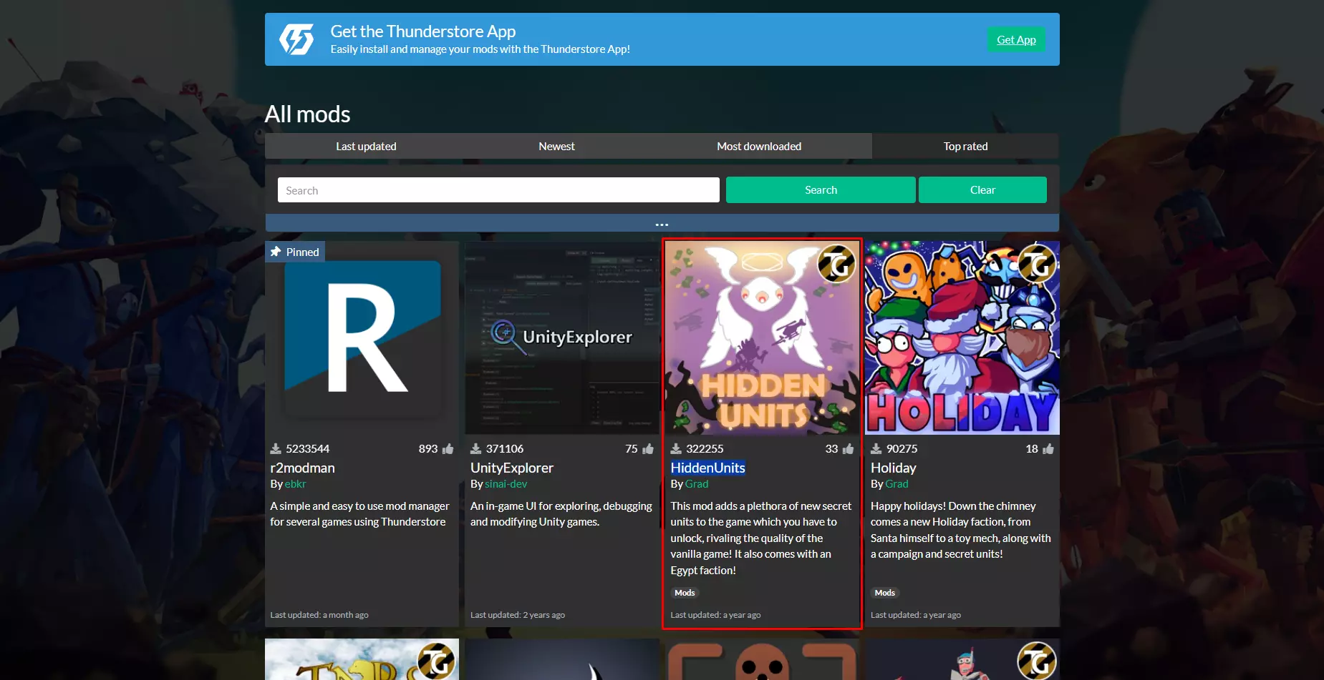Open the r2modman logo thumbnail

(x=362, y=338)
